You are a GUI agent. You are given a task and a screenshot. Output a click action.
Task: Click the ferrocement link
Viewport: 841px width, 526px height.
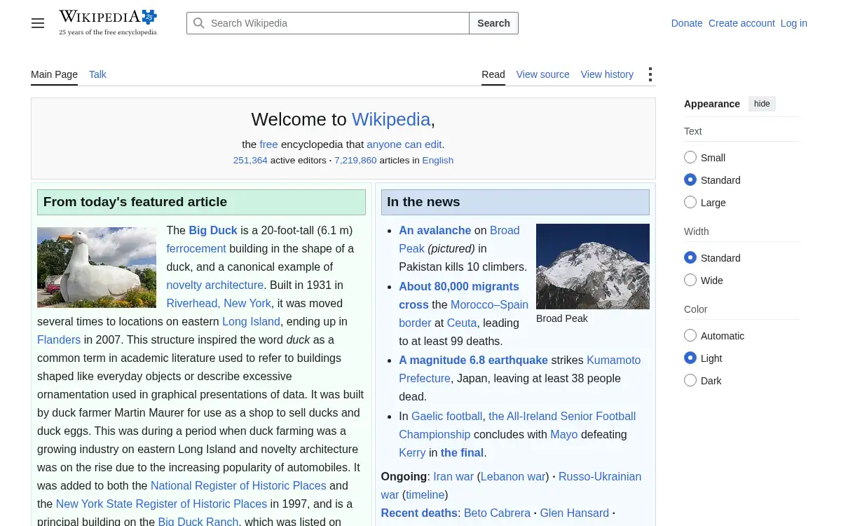[196, 248]
